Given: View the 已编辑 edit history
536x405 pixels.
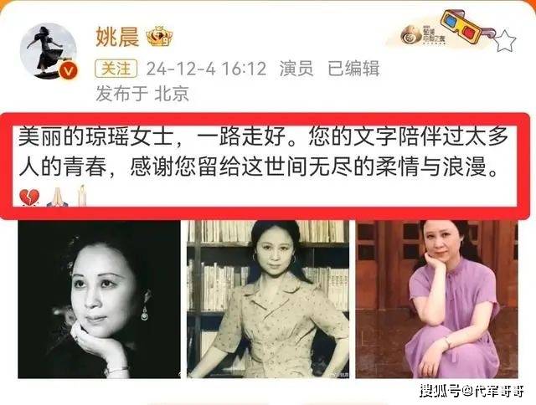Looking at the screenshot, I should 353,69.
